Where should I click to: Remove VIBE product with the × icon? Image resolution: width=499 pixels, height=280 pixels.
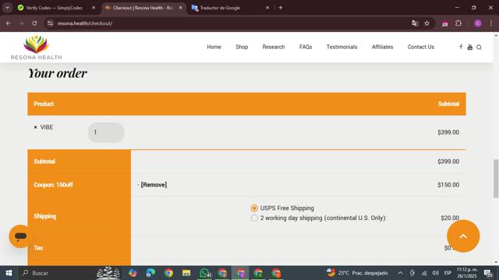(35, 127)
